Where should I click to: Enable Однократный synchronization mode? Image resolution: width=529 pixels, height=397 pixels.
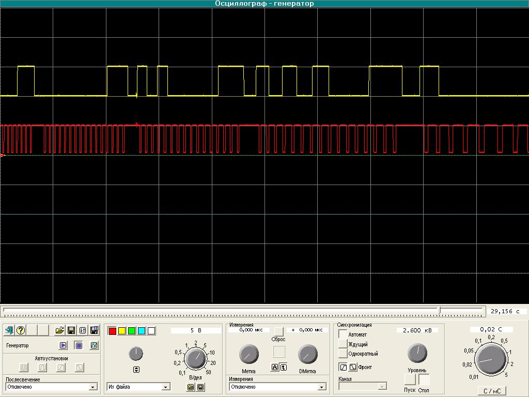pos(343,354)
